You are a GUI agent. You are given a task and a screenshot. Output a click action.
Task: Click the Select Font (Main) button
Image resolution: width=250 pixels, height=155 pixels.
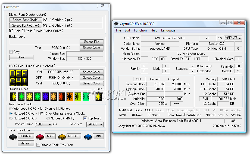click(26, 20)
